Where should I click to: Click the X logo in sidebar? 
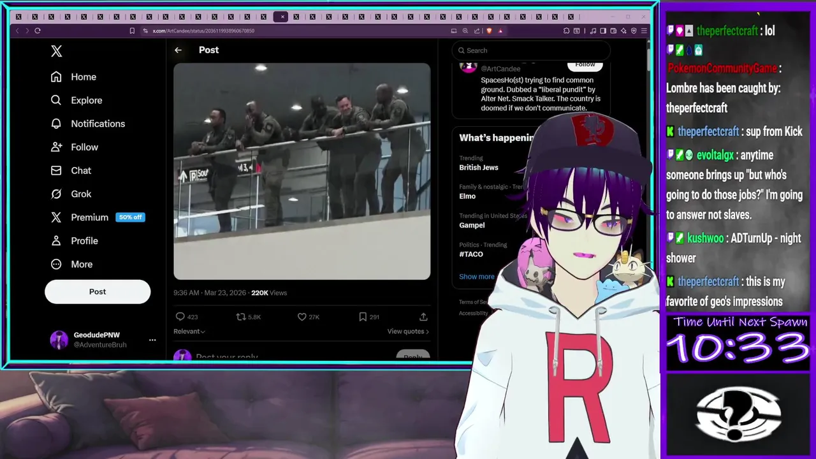[x=57, y=51]
